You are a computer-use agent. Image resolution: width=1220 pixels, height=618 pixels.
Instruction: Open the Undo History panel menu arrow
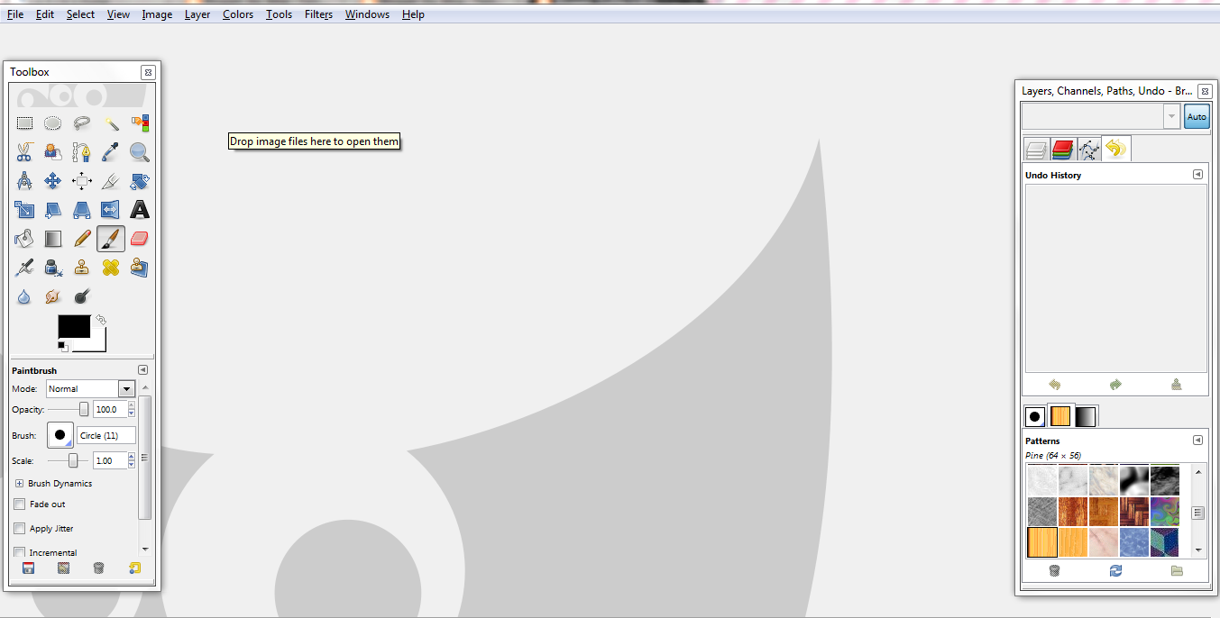1197,175
